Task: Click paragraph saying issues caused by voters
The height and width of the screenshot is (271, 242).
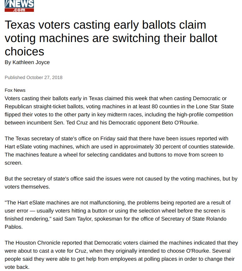Action: 121,183
